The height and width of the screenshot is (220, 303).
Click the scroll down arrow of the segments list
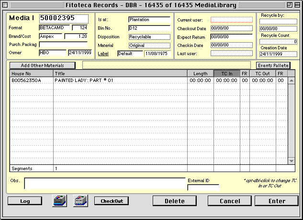click(292, 161)
